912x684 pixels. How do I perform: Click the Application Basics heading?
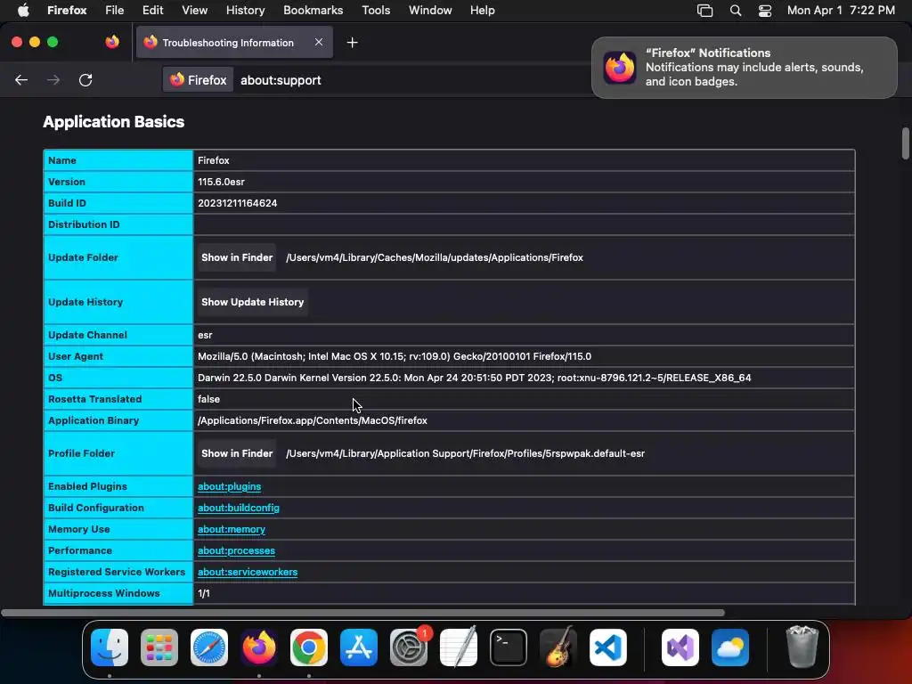(113, 121)
